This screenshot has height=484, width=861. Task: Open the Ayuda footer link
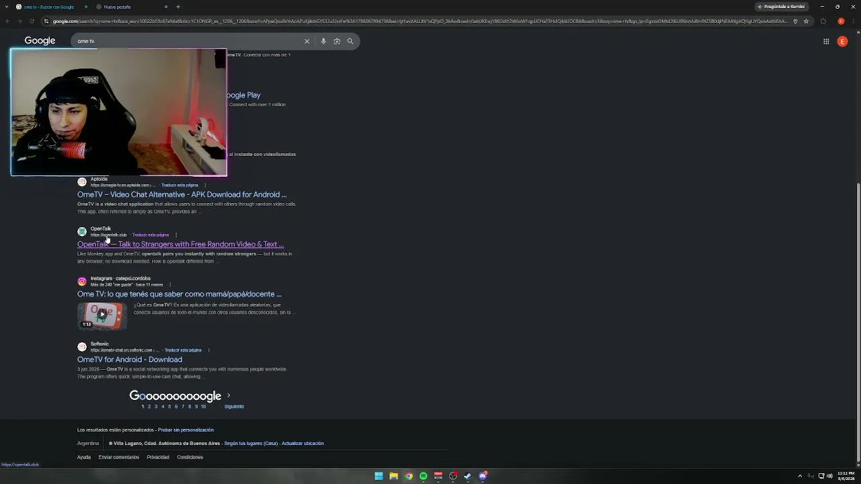click(84, 457)
